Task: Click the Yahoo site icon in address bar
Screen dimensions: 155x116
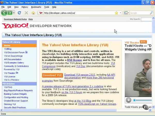Action: [40, 13]
